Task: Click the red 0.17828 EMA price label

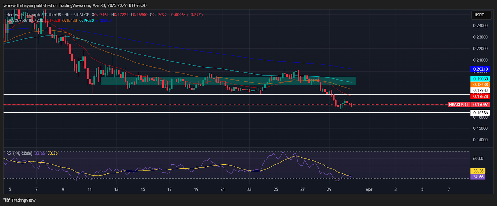Action: [x=480, y=97]
